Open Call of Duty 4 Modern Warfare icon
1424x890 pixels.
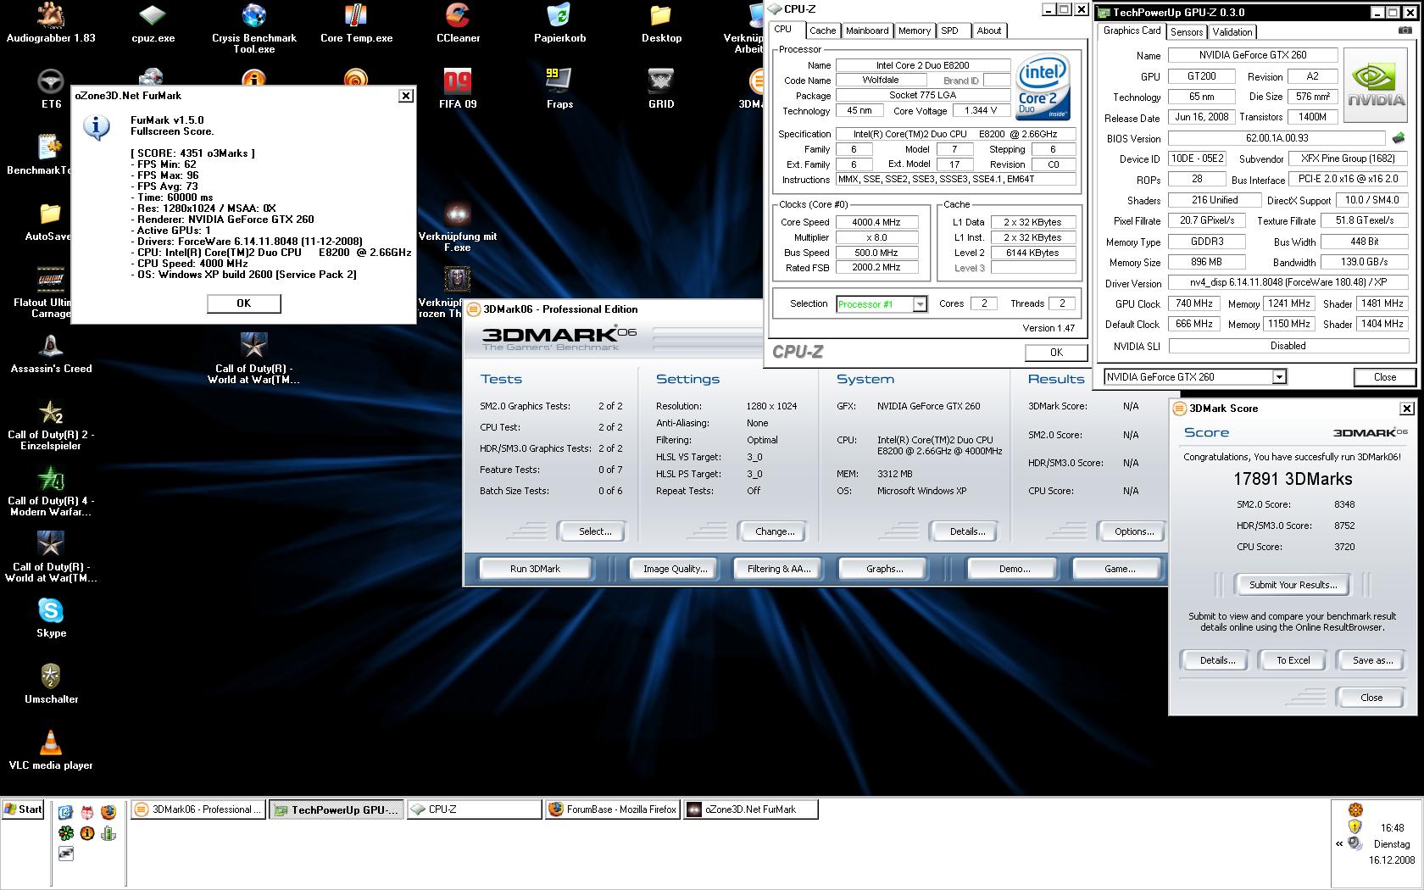51,491
